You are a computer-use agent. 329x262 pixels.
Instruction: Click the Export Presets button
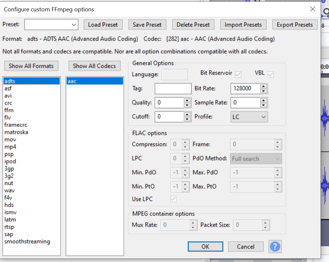295,25
